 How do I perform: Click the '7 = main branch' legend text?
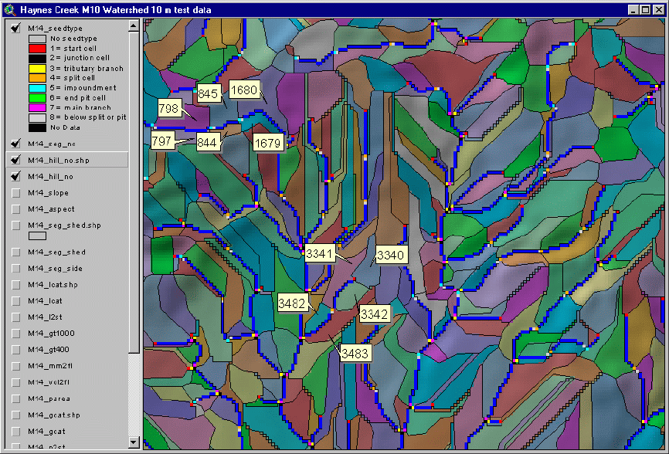pyautogui.click(x=80, y=107)
